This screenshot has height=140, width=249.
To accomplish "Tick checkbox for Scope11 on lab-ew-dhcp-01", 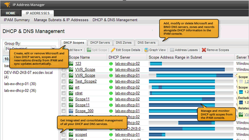I will coord(63,105).
